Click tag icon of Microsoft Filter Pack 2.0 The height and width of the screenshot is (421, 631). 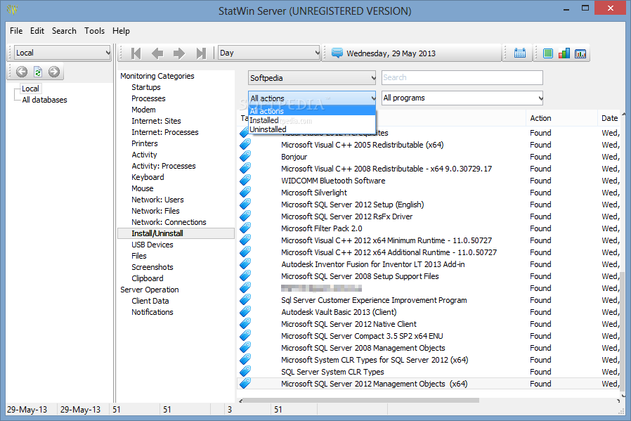point(245,228)
